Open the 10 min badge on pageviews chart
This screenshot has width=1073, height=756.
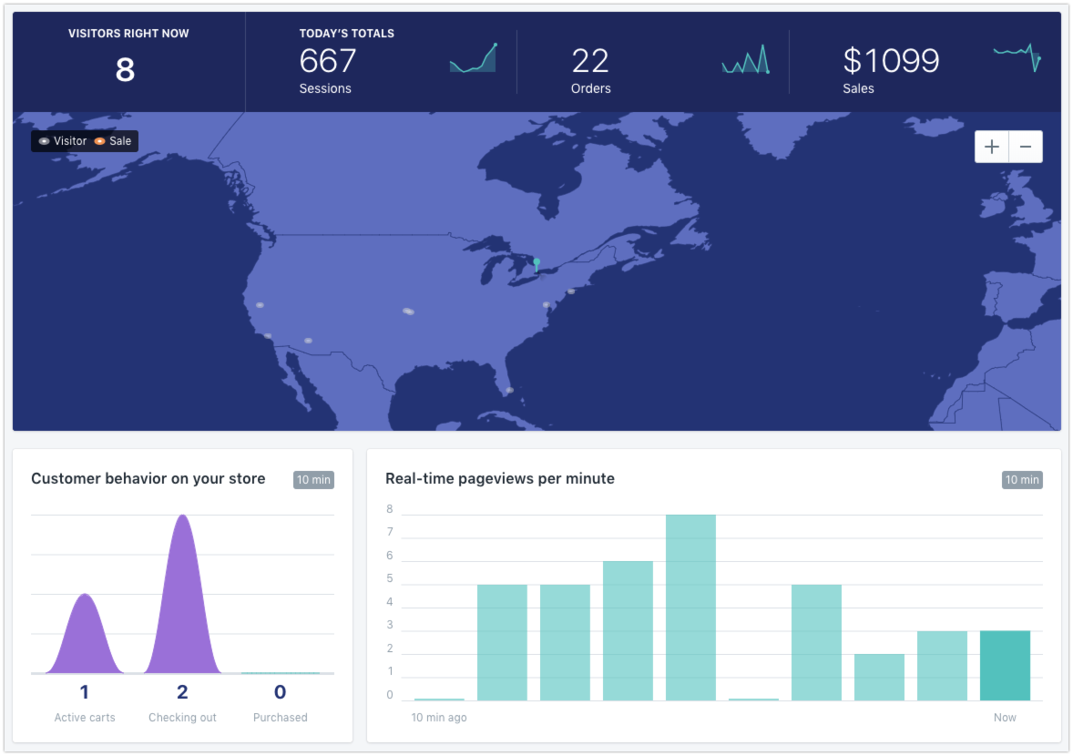tap(1022, 480)
